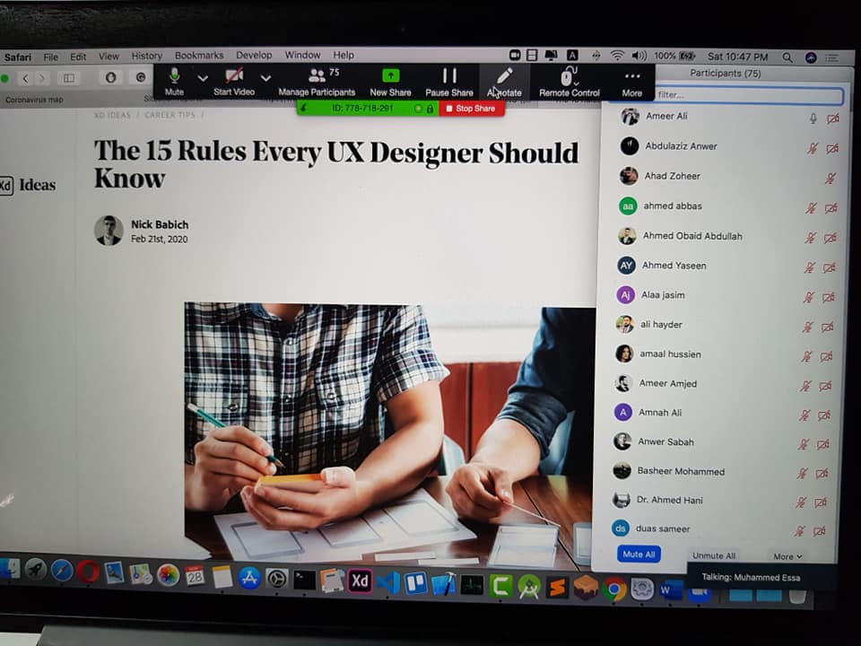Viewport: 861px width, 646px height.
Task: Toggle Abdulaziz Anwer's muted microphone
Action: tap(813, 148)
